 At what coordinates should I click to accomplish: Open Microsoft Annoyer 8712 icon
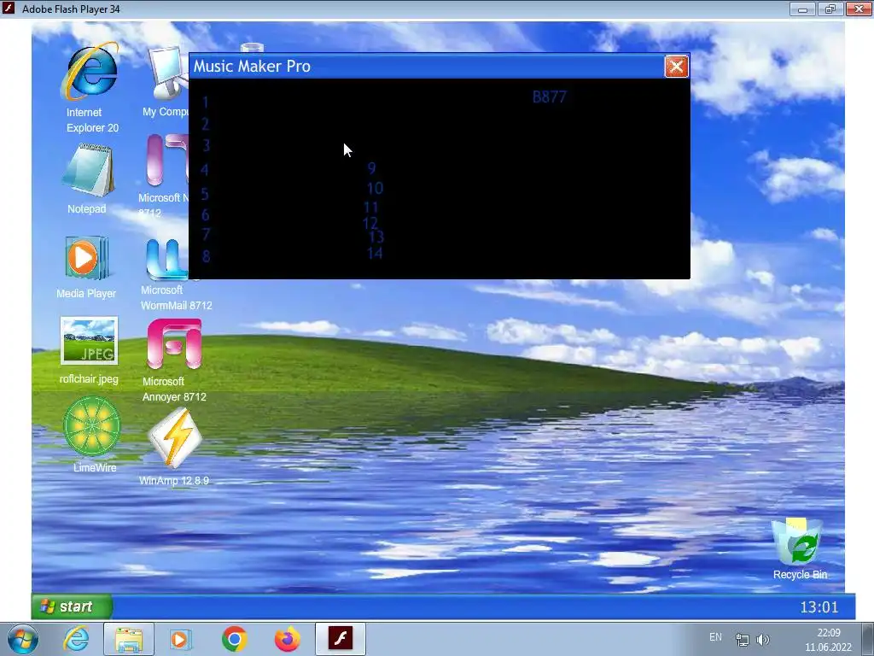click(x=174, y=344)
